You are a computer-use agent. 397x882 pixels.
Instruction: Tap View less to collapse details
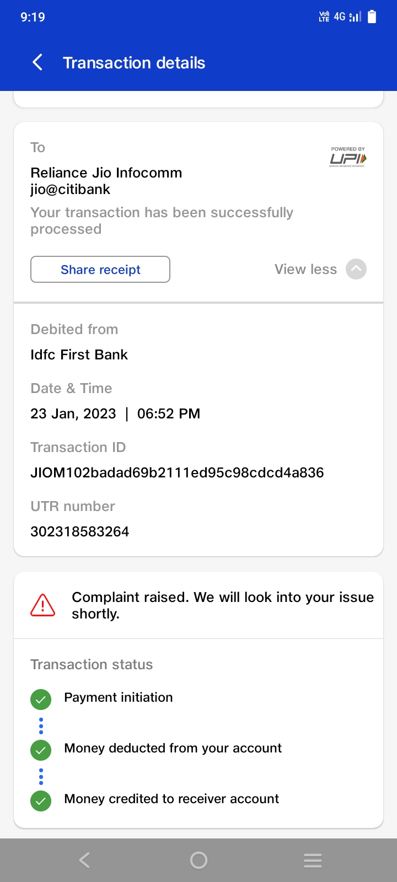coord(305,269)
